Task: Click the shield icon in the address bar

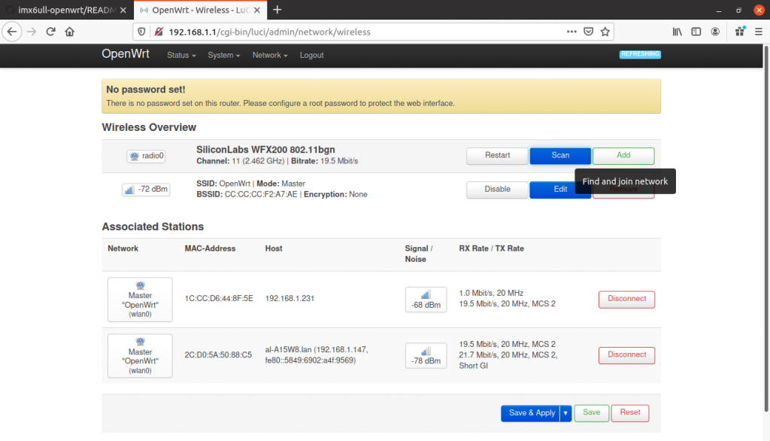Action: coord(142,32)
